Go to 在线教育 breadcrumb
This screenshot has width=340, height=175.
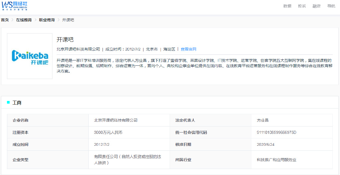pyautogui.click(x=24, y=20)
